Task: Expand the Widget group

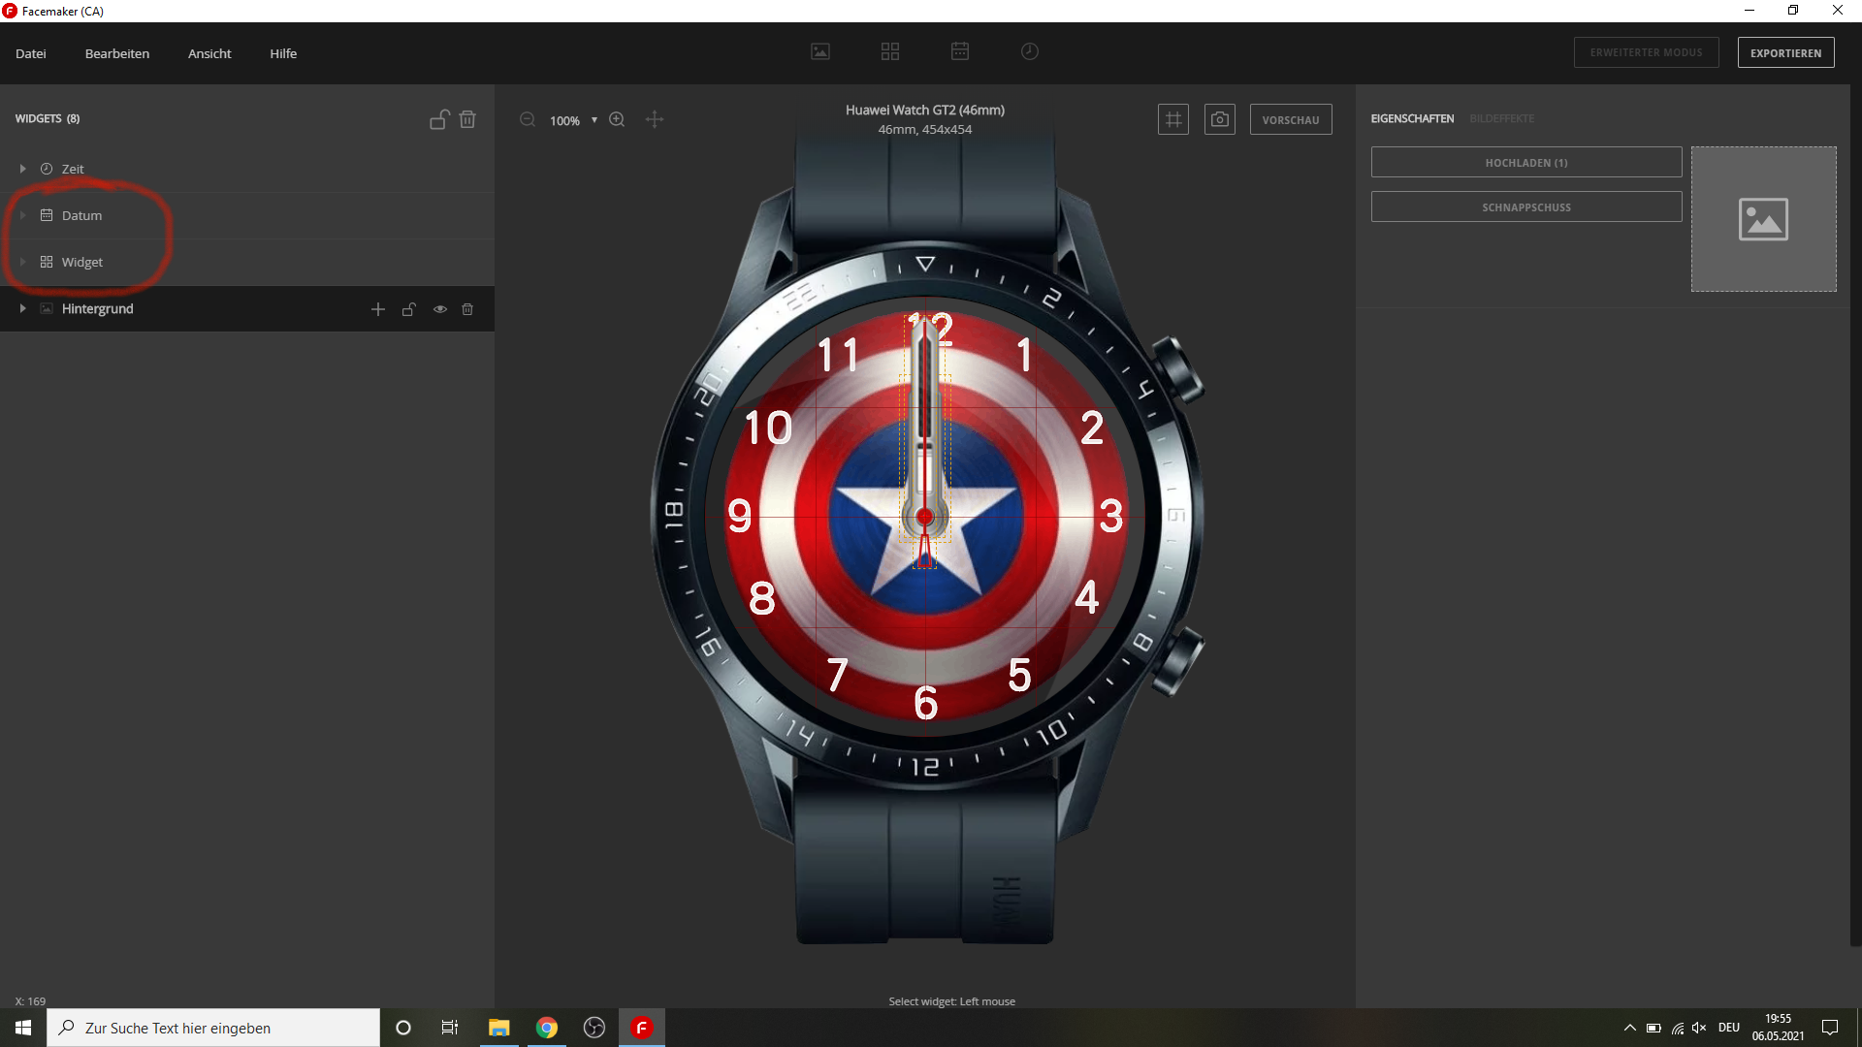Action: point(22,262)
